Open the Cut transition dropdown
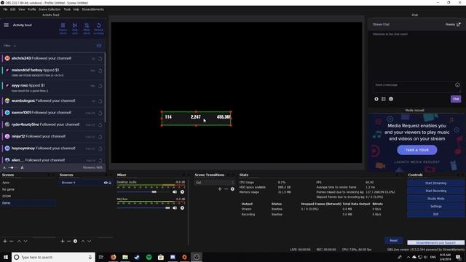The width and height of the screenshot is (466, 262). click(x=215, y=183)
